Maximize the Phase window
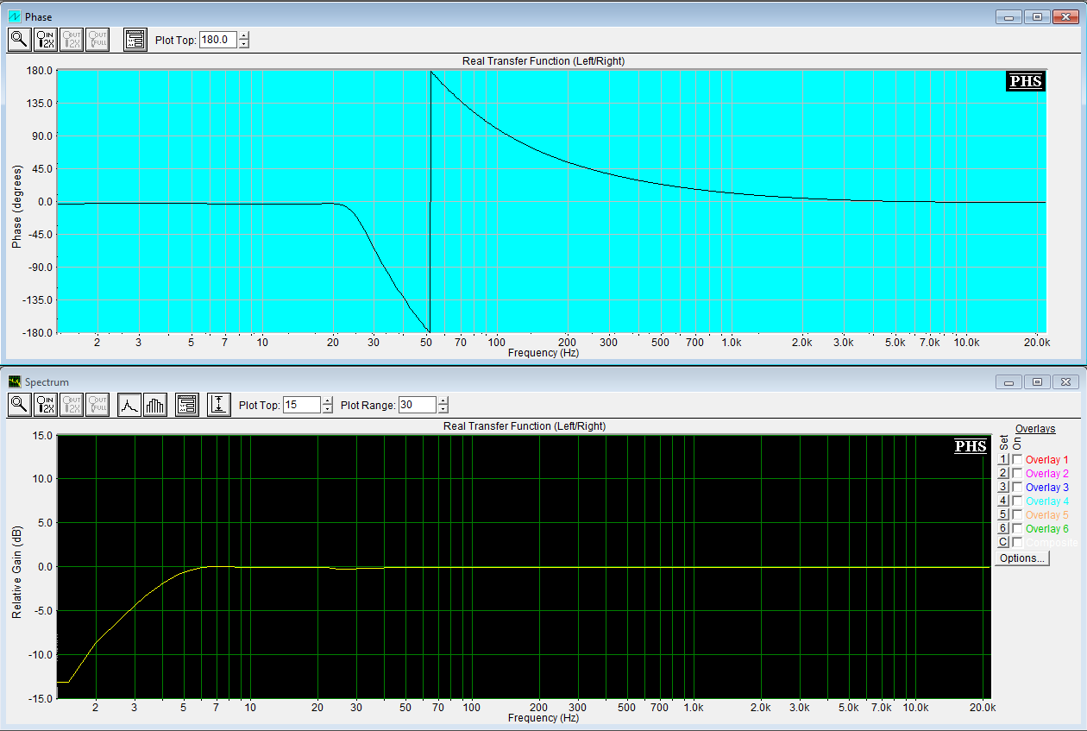 point(1036,16)
